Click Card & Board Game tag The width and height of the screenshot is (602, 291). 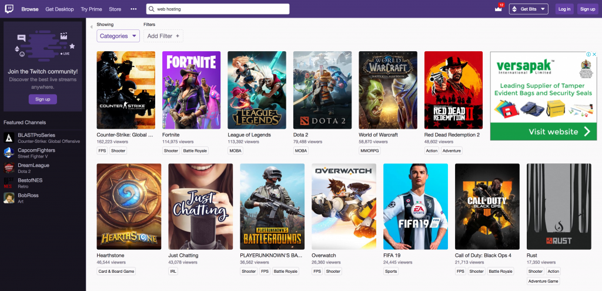[x=116, y=272]
